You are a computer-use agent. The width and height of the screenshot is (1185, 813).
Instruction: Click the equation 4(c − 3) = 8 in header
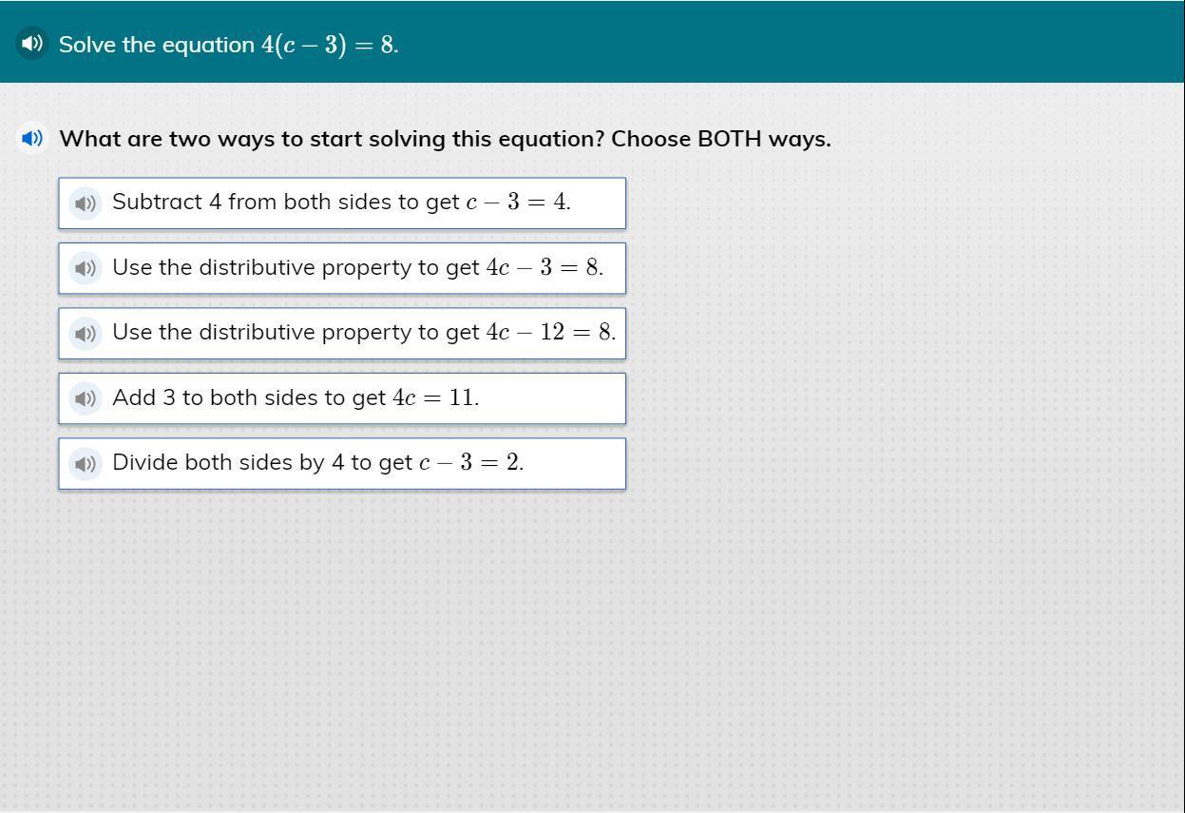click(x=328, y=45)
